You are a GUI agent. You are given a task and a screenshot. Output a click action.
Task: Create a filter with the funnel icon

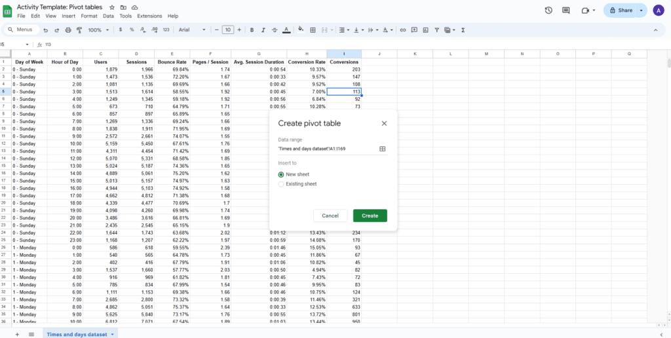point(437,30)
